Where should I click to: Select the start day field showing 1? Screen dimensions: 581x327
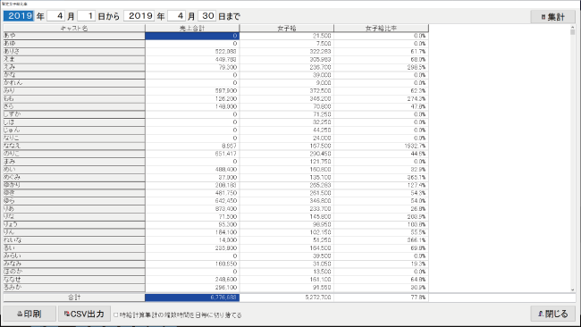point(87,16)
